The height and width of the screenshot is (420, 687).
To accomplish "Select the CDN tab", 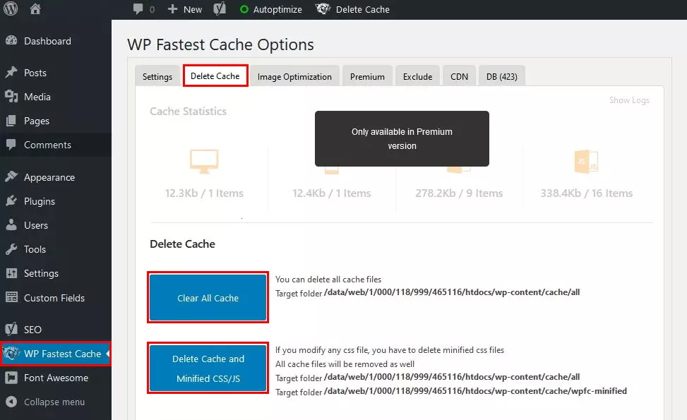I will 459,76.
